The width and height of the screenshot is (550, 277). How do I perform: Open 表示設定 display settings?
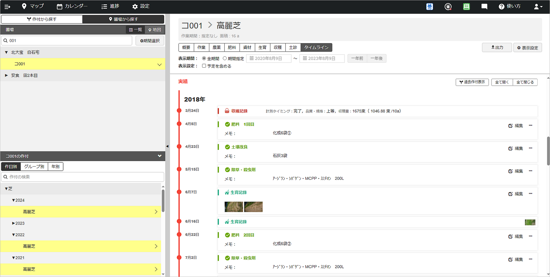527,48
